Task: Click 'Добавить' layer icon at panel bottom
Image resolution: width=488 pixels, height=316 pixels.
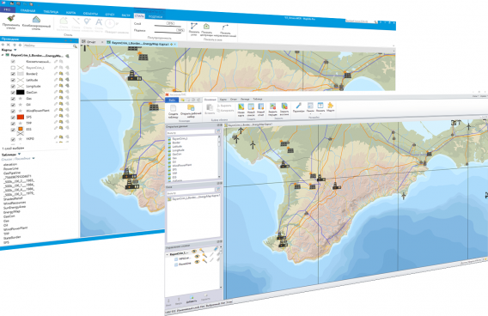Action: (x=192, y=298)
